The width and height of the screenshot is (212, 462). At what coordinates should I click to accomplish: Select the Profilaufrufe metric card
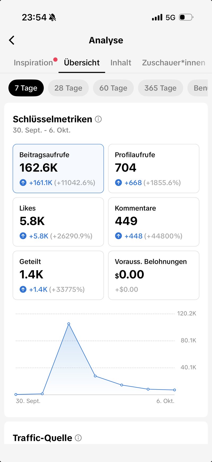[x=154, y=168]
